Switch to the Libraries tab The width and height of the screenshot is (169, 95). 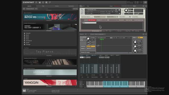[x=29, y=6]
